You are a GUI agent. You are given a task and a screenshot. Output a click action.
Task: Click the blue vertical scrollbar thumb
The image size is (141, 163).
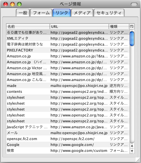coord(132,39)
